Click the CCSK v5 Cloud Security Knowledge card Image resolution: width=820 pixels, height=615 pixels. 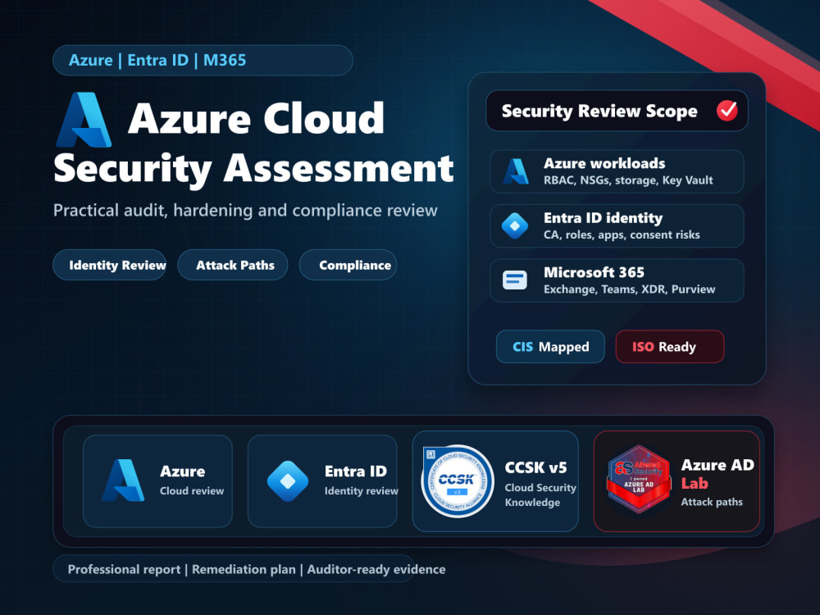(496, 481)
